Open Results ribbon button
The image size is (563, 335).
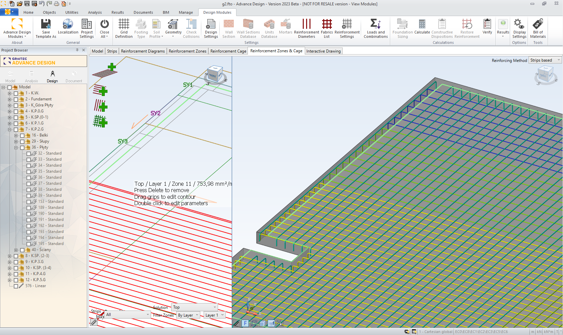click(503, 28)
